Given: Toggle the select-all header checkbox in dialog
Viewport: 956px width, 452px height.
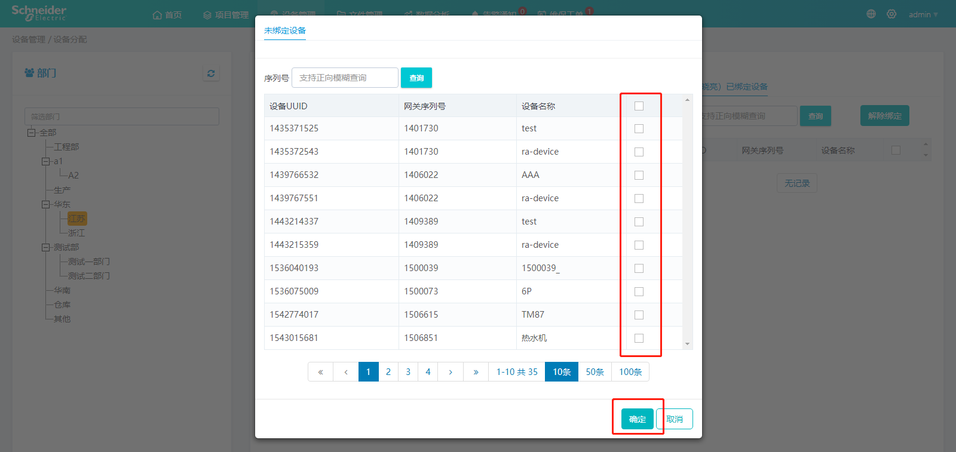Looking at the screenshot, I should click(x=639, y=106).
